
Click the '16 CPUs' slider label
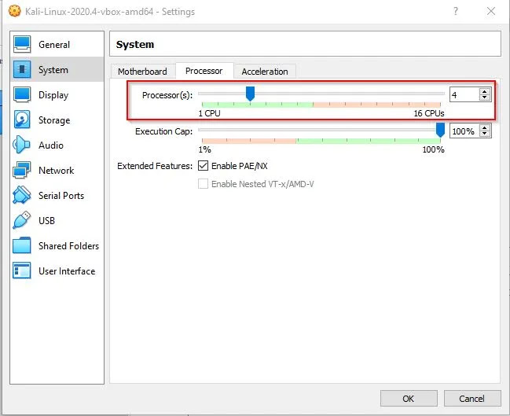tap(429, 113)
